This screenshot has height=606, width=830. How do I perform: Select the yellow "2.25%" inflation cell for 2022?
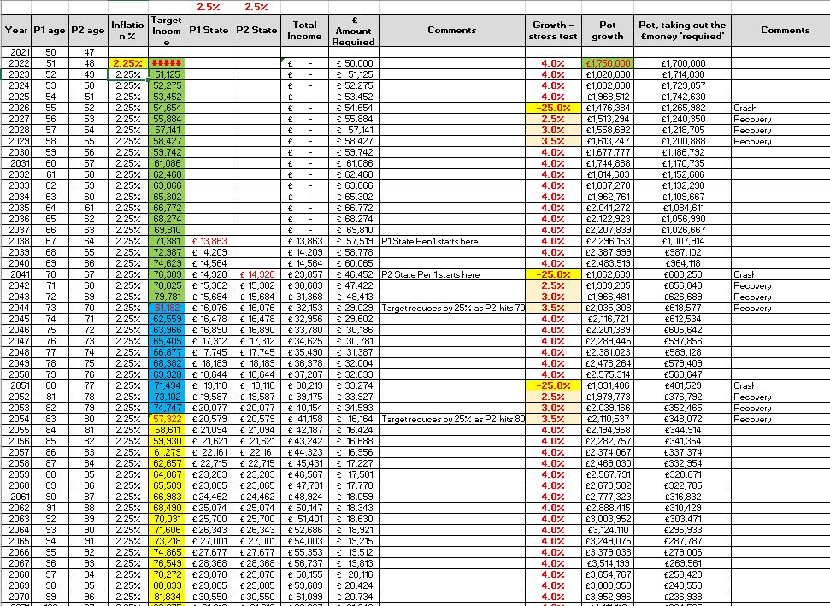pos(127,63)
